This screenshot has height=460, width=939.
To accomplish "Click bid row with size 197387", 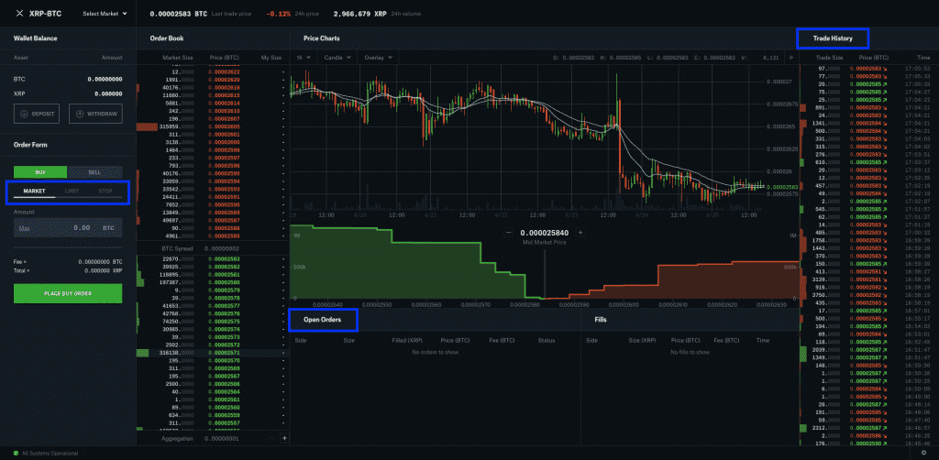I will coord(213,282).
